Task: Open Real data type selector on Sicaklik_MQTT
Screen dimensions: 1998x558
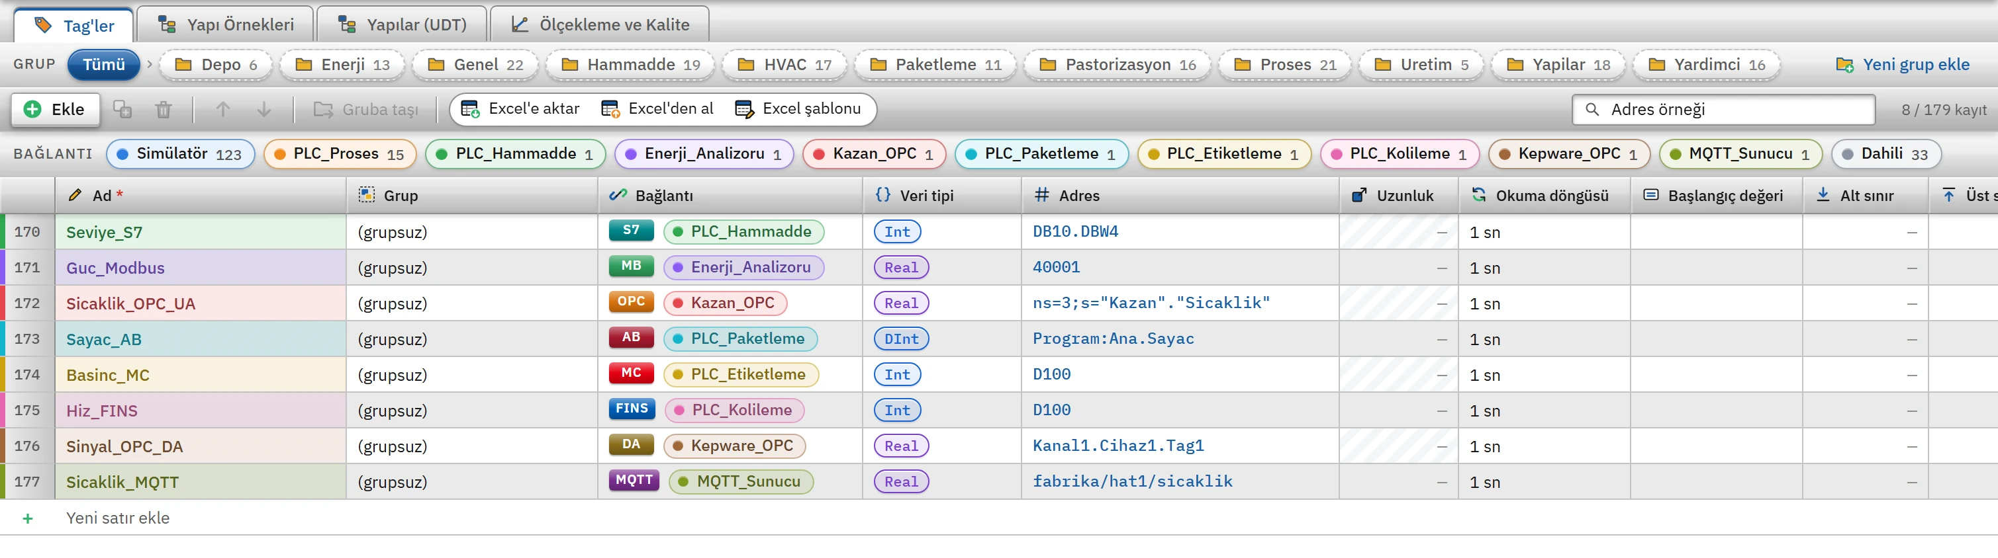Action: click(x=901, y=481)
